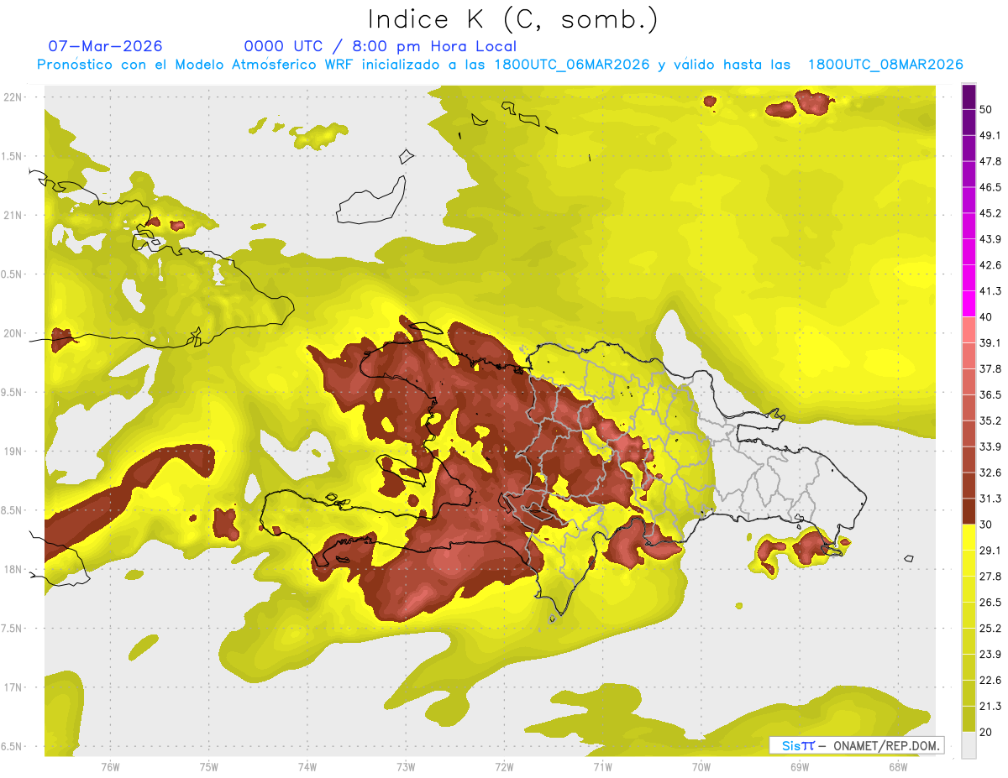Pick the dark brown swatch between 30 and 31.3

click(x=969, y=511)
